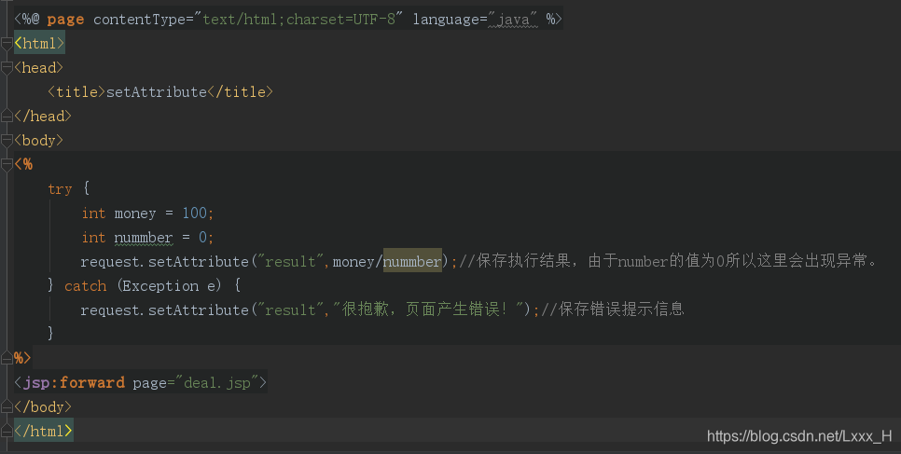The width and height of the screenshot is (901, 454).
Task: Click the "text/html;charset=UTF-8" value
Action: coord(298,19)
